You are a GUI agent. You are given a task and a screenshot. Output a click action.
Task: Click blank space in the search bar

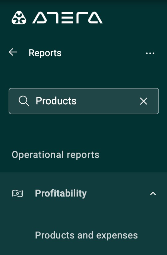(108, 101)
